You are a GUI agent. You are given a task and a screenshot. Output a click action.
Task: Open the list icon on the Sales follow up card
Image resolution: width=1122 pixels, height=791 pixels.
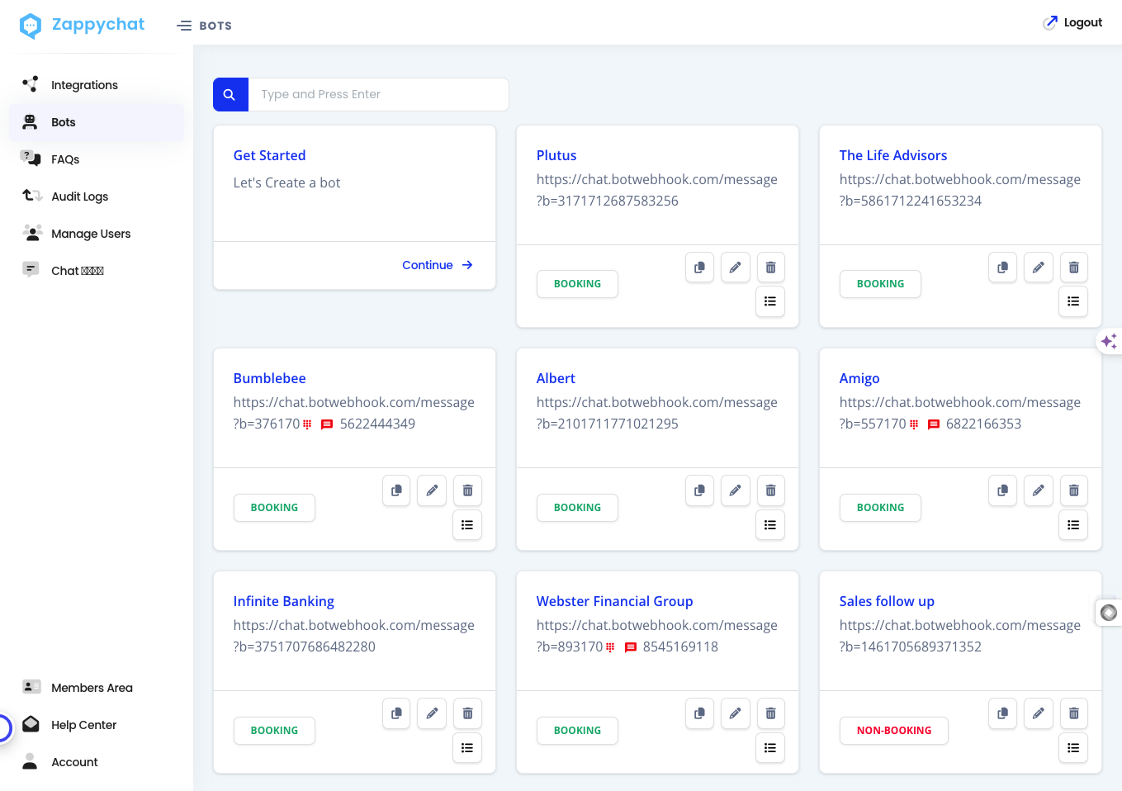click(x=1073, y=748)
